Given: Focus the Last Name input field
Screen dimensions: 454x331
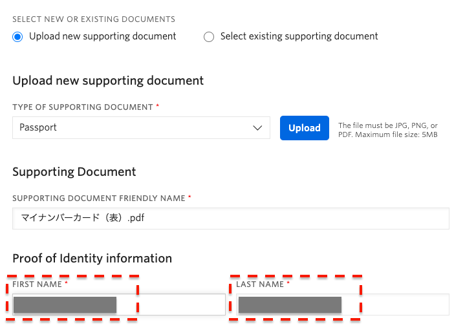Looking at the screenshot, I should tap(343, 304).
